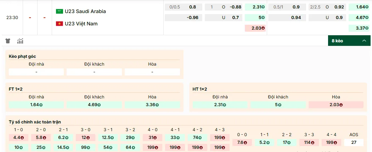Select FT 1×2 away odds 4.69
372x152 pixels.
pyautogui.click(x=94, y=105)
